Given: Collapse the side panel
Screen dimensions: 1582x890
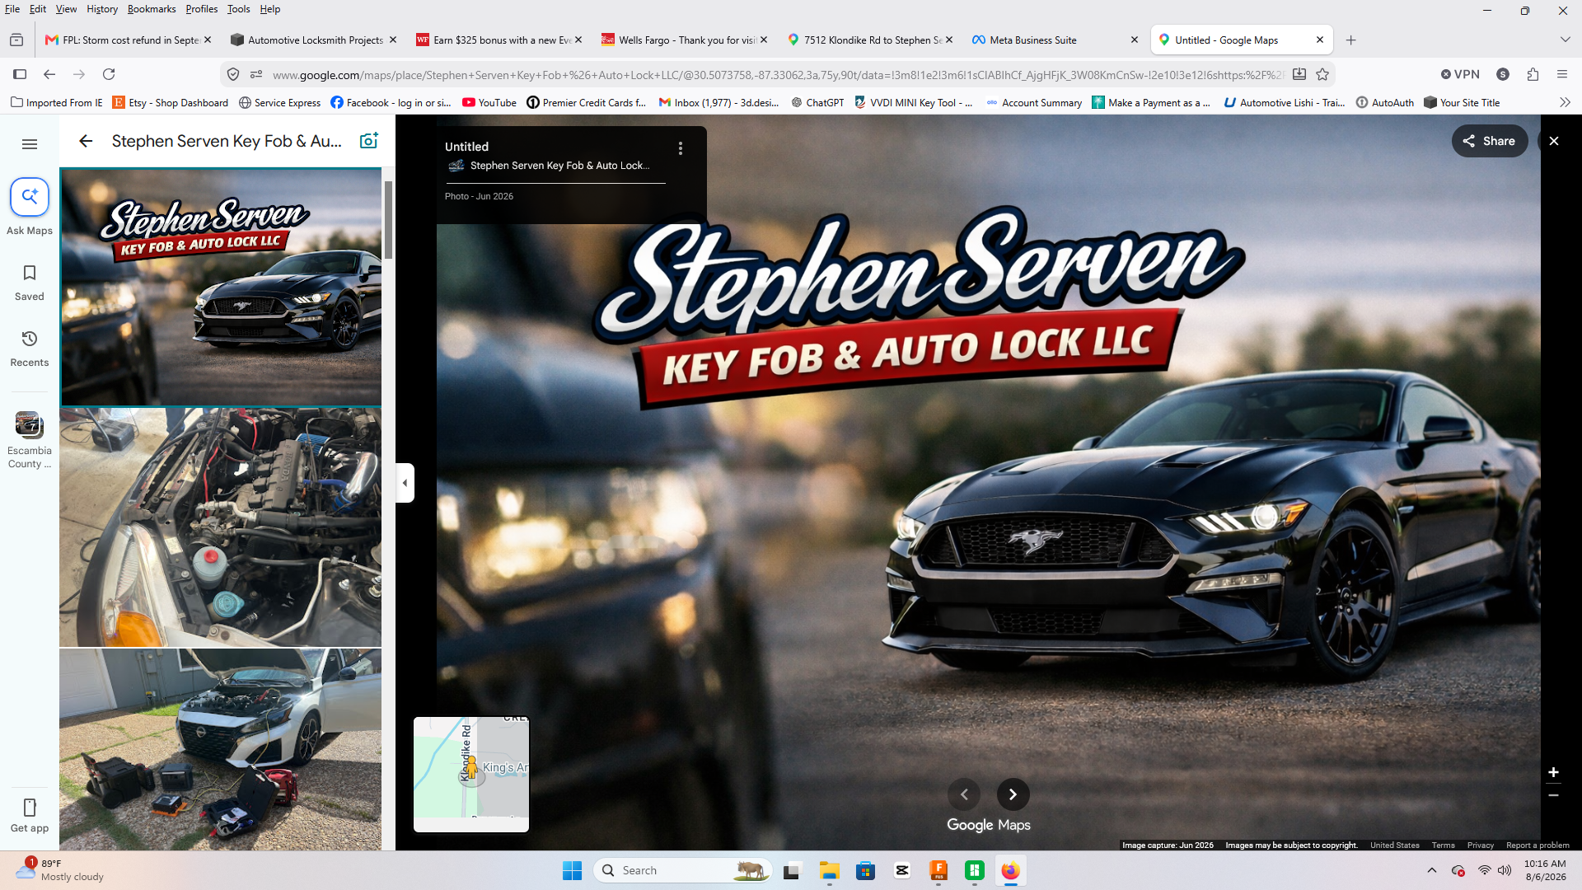Looking at the screenshot, I should [x=405, y=483].
